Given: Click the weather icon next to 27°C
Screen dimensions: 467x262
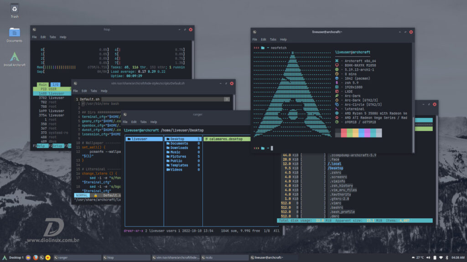Looking at the screenshot, I should pos(413,257).
